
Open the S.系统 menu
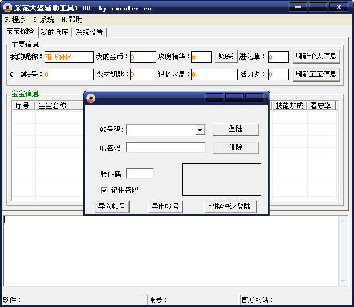pos(44,20)
